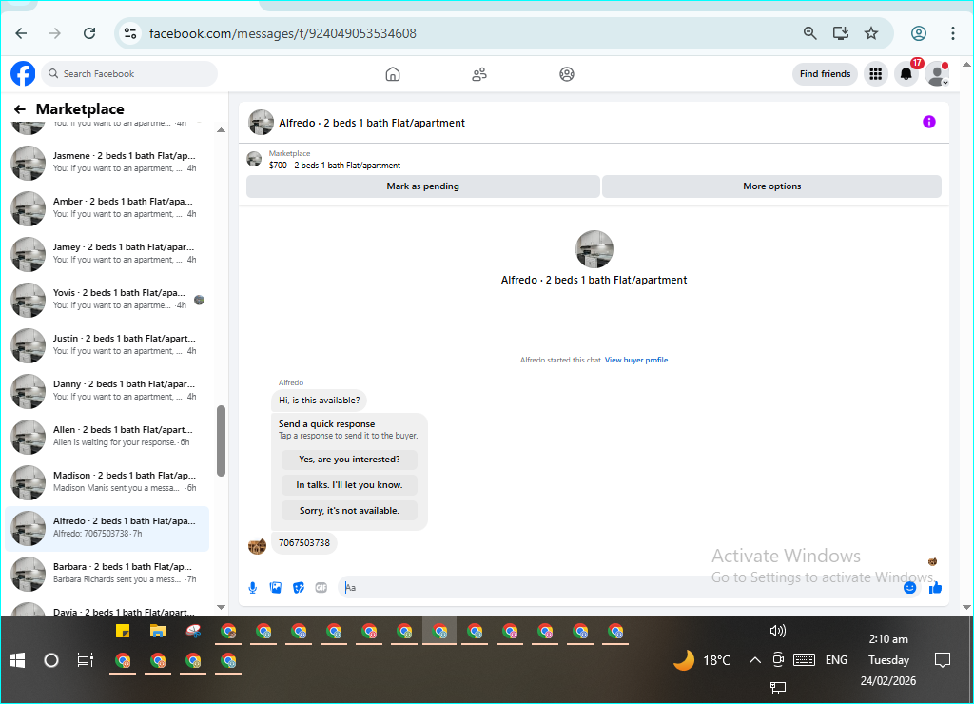Open More options for the listing
The width and height of the screenshot is (974, 704).
772,186
